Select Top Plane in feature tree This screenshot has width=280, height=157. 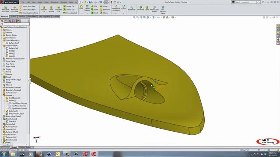[x=10, y=64]
